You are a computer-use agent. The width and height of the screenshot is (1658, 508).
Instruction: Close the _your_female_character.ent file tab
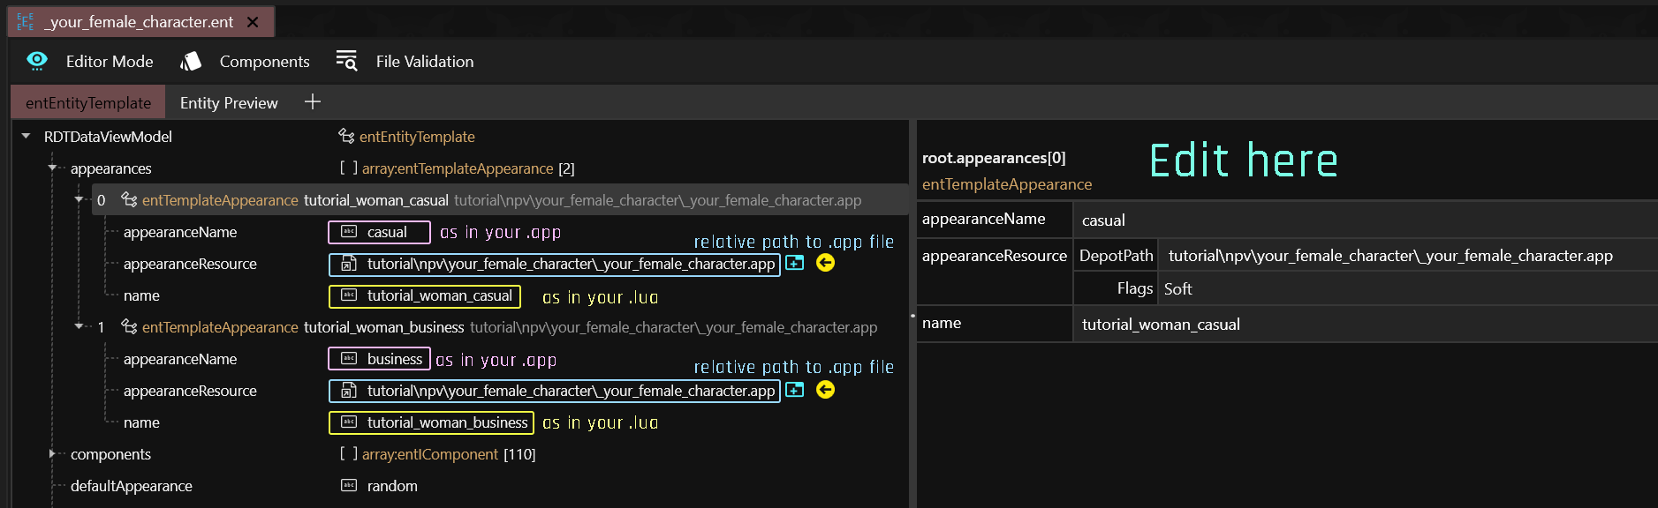pos(253,22)
